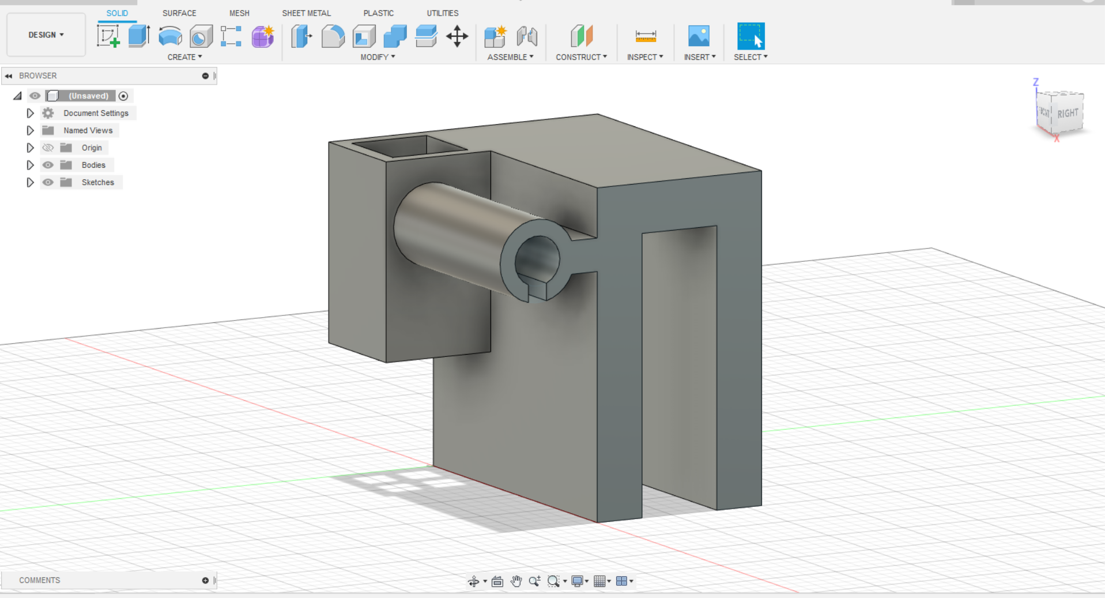Click the Orbit navigation icon
1105x598 pixels.
(474, 581)
